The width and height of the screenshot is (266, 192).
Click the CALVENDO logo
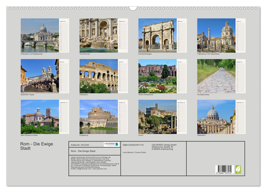[x=112, y=144]
